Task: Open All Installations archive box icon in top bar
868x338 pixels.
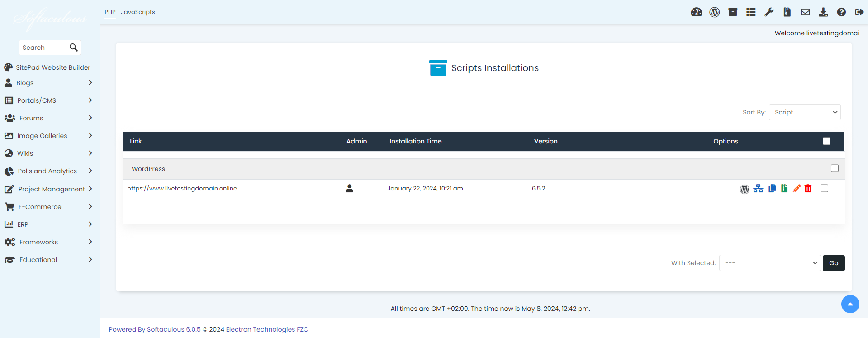Action: 733,12
